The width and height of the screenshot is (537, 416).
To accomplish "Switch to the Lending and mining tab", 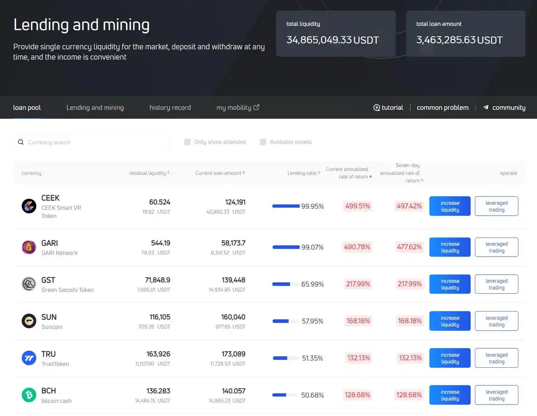I will (x=95, y=107).
